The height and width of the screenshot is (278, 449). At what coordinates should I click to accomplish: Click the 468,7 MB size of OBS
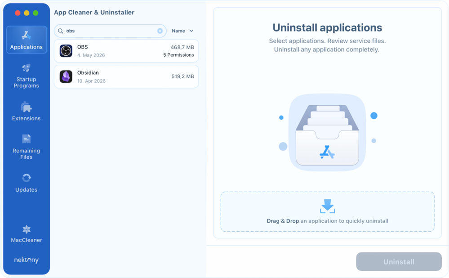point(182,47)
